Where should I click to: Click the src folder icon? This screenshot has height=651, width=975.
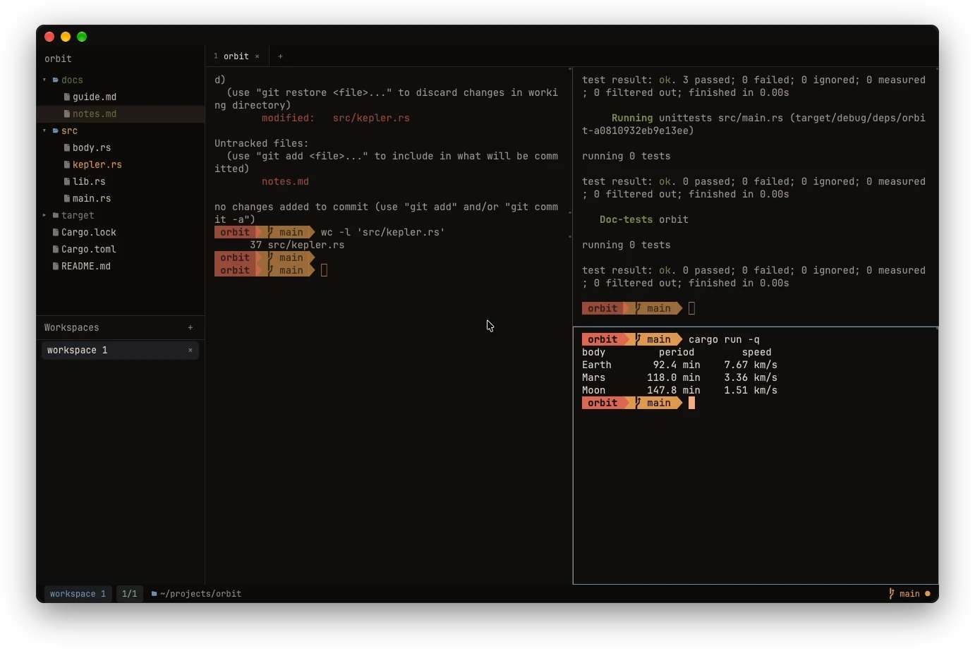pos(56,130)
